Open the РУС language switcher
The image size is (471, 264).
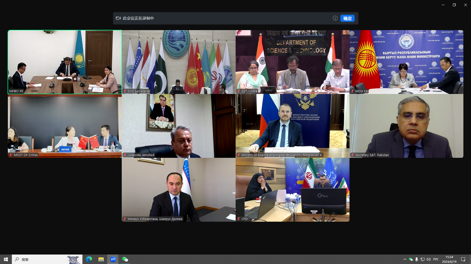pos(436,259)
